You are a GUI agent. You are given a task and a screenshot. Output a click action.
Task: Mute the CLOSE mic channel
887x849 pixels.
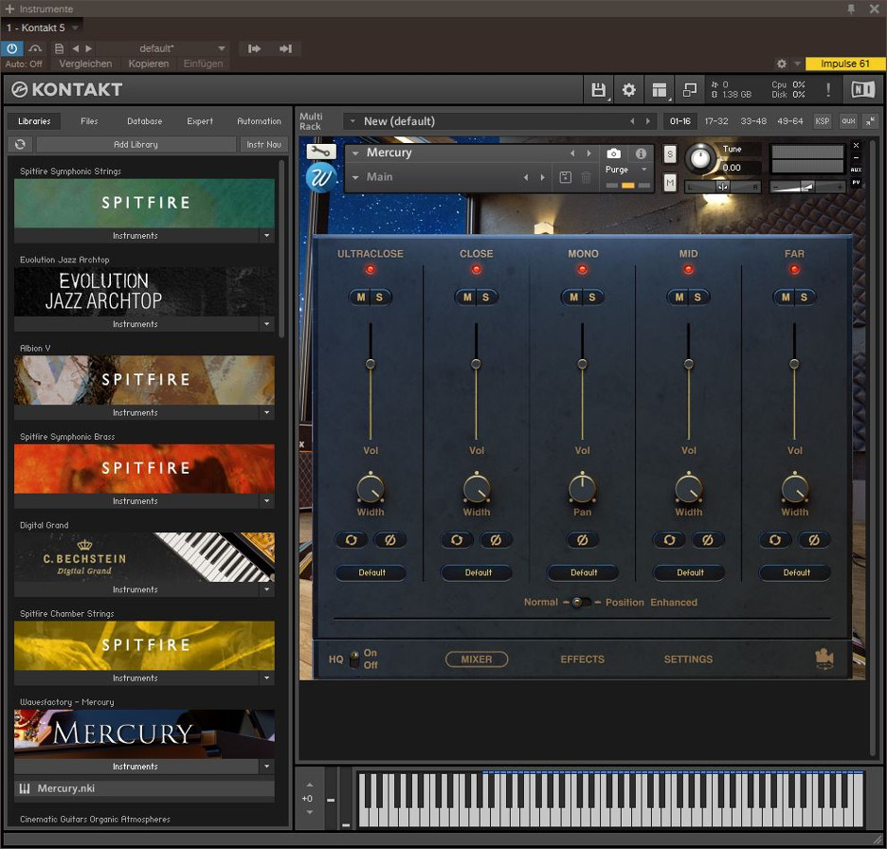click(x=467, y=297)
